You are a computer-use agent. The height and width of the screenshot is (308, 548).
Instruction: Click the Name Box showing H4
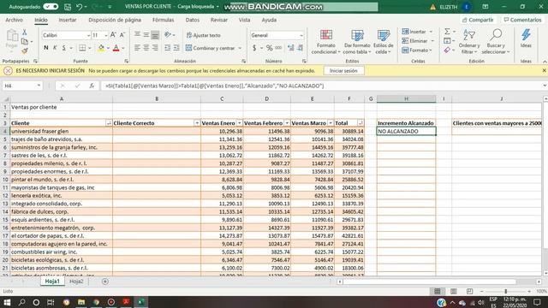(22, 86)
